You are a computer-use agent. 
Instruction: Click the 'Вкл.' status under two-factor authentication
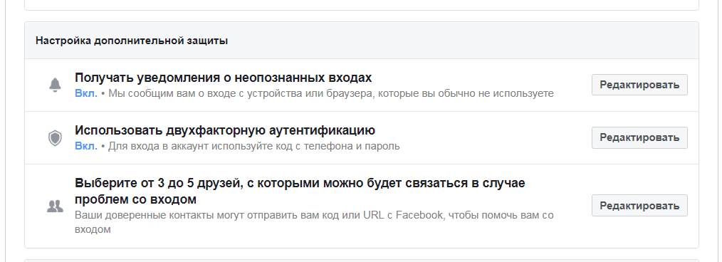pos(86,147)
